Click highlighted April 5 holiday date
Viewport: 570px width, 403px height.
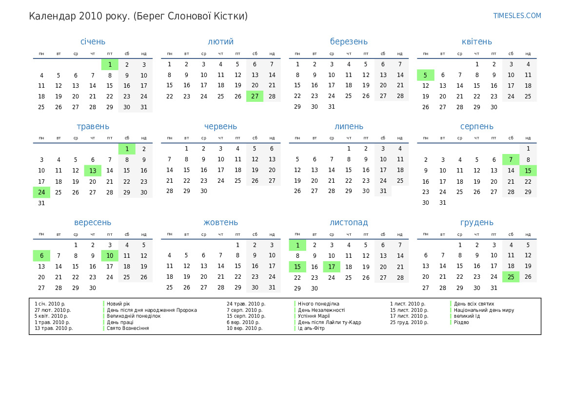[x=425, y=75]
